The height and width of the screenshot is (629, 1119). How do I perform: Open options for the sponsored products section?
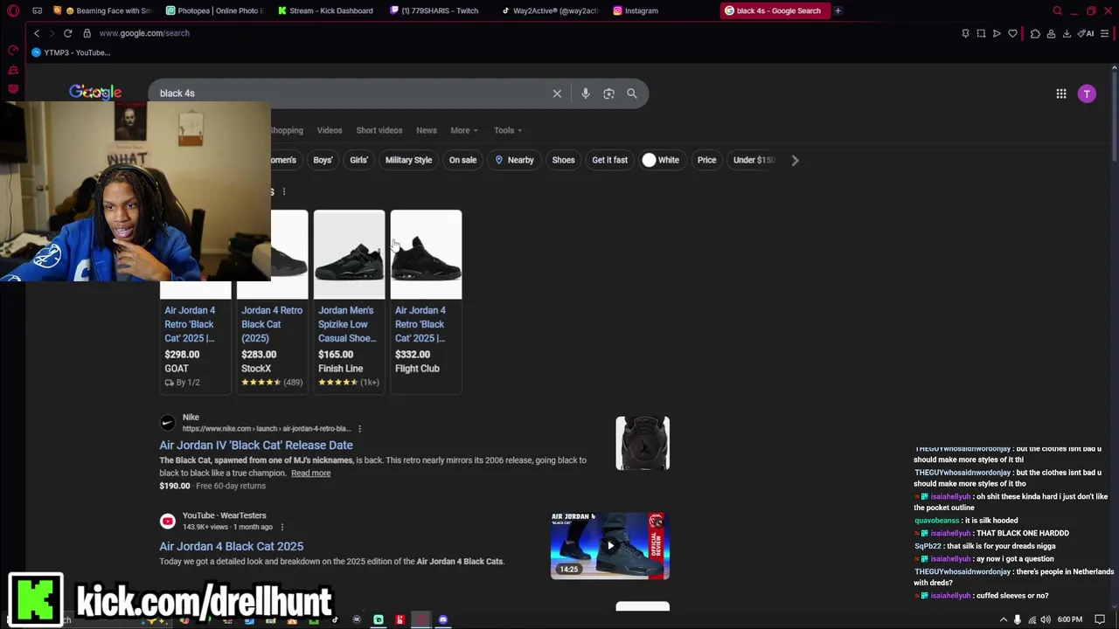283,191
